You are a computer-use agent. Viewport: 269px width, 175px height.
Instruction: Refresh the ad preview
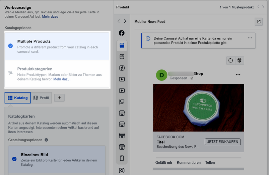(x=230, y=60)
